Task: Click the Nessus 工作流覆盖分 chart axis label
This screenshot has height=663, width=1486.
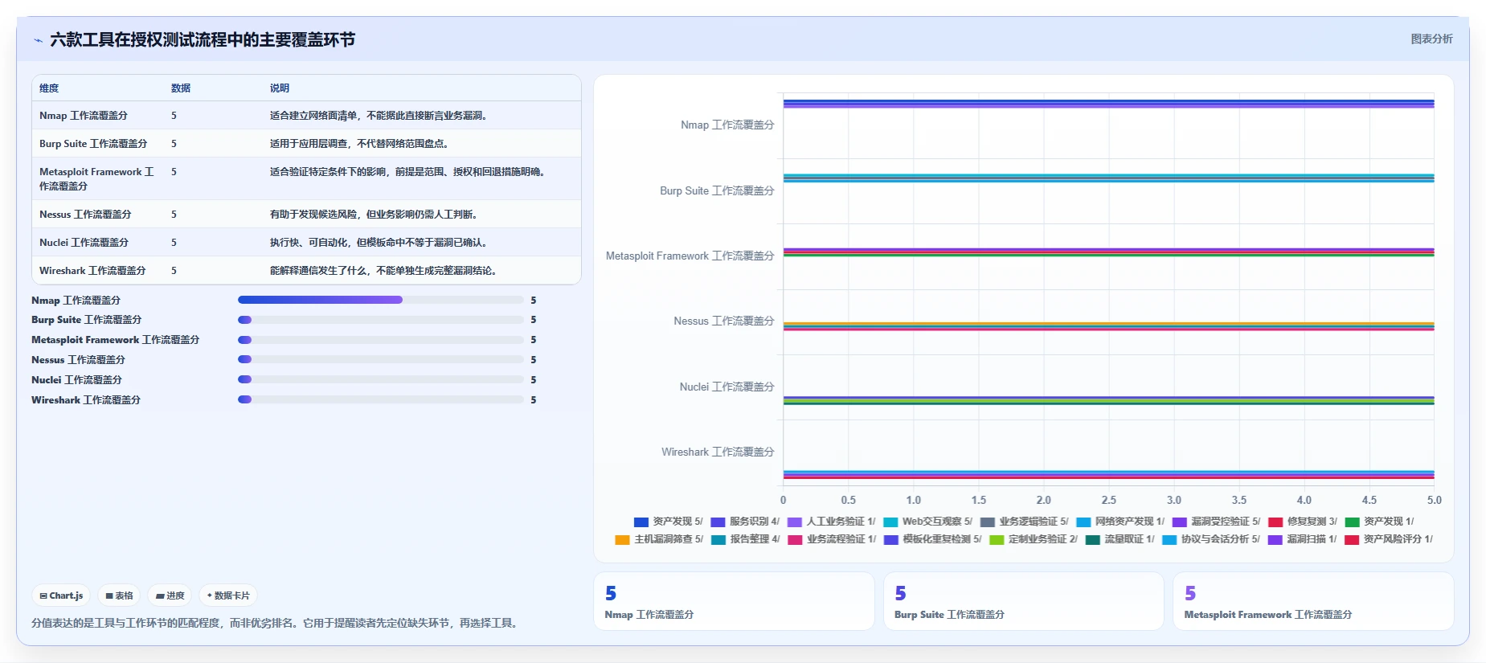Action: click(x=724, y=321)
